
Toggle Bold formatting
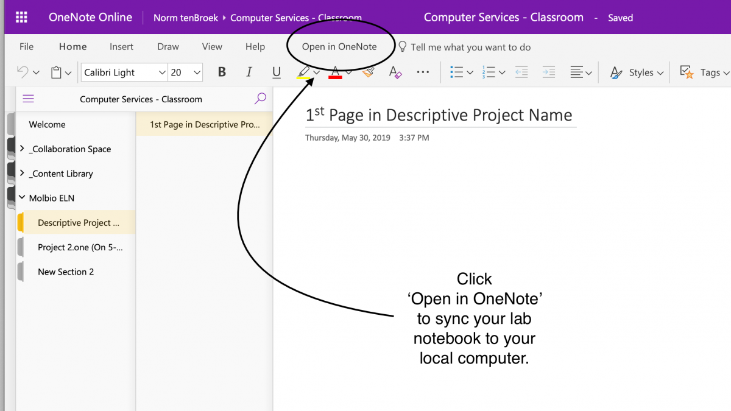222,72
